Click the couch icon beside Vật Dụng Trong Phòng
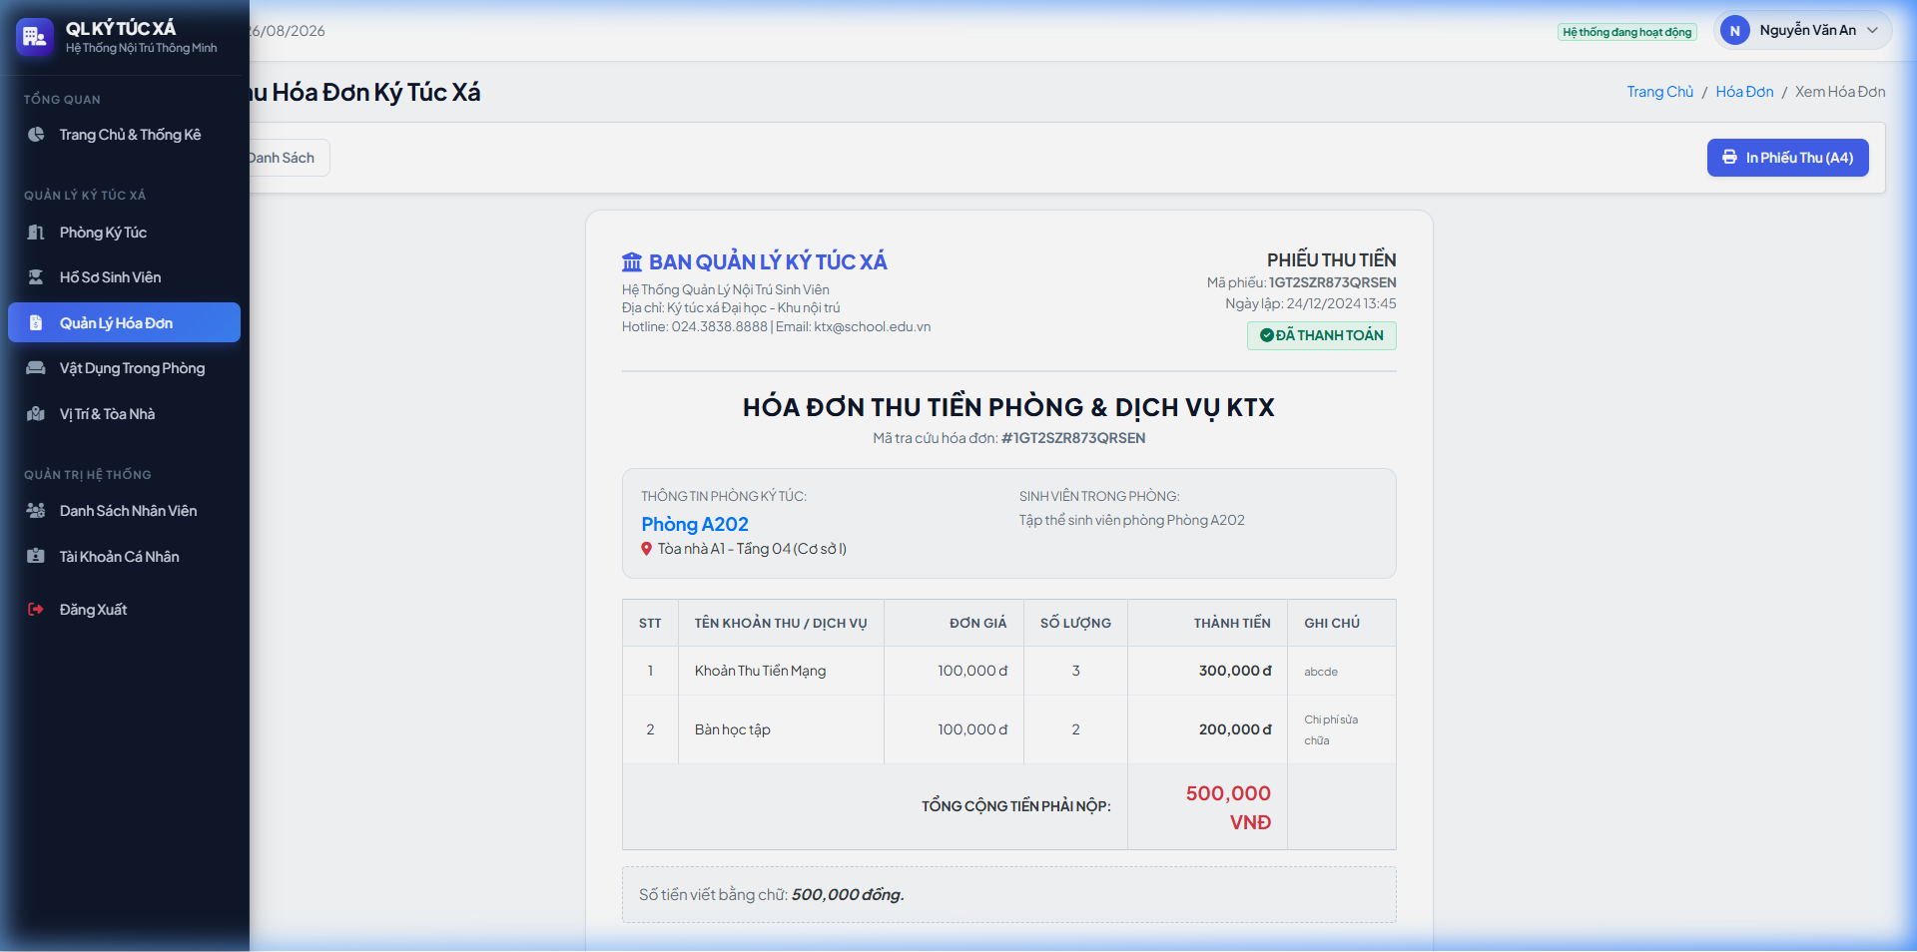Viewport: 1917px width, 952px height. 36,368
